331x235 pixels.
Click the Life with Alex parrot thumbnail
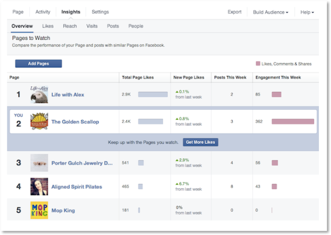click(x=39, y=94)
